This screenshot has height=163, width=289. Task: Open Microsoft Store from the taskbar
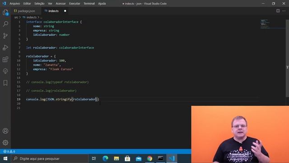click(x=127, y=158)
